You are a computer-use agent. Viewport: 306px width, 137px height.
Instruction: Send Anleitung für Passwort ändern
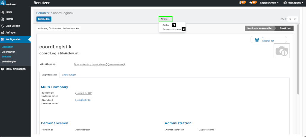click(58, 29)
